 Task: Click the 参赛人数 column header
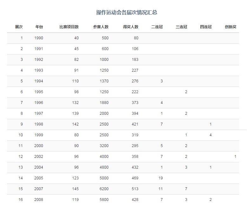point(101,27)
